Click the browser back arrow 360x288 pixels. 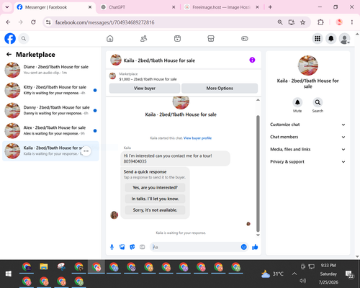[x=8, y=22]
